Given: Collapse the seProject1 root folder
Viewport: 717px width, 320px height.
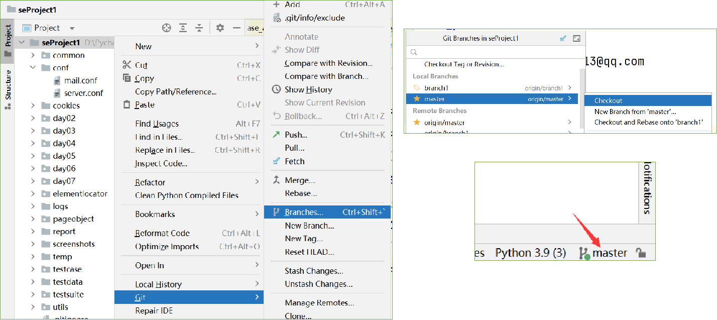Looking at the screenshot, I should pos(22,43).
